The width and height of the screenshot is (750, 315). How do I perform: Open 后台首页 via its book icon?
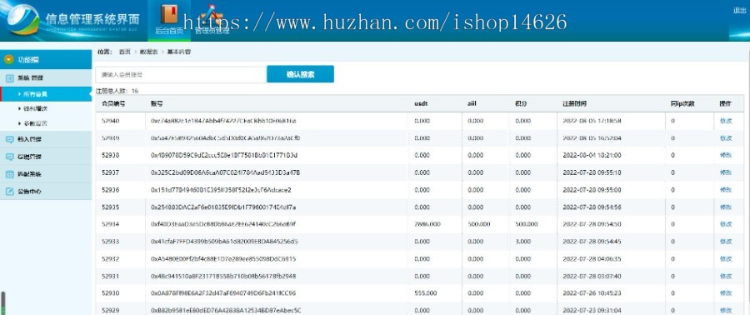[x=168, y=14]
